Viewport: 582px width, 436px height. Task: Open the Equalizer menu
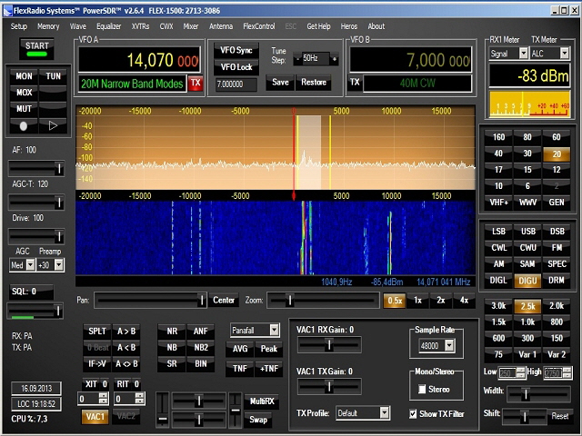coord(109,26)
